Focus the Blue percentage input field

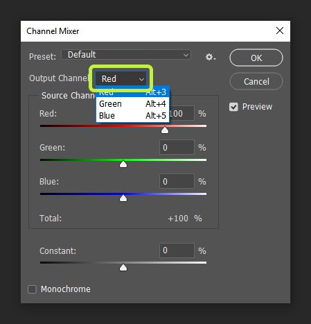tap(177, 181)
